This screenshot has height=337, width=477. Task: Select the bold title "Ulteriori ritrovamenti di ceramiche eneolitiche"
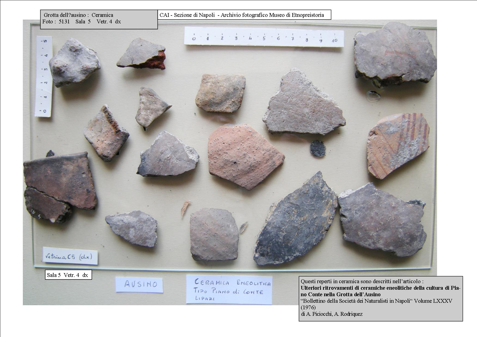380,291
